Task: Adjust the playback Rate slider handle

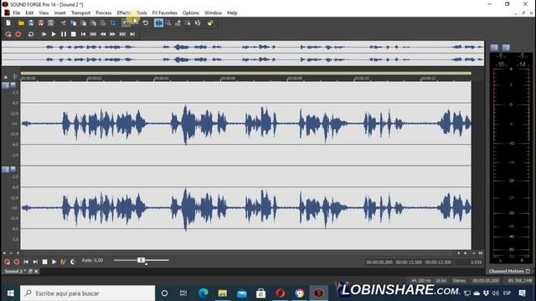Action: [141, 260]
